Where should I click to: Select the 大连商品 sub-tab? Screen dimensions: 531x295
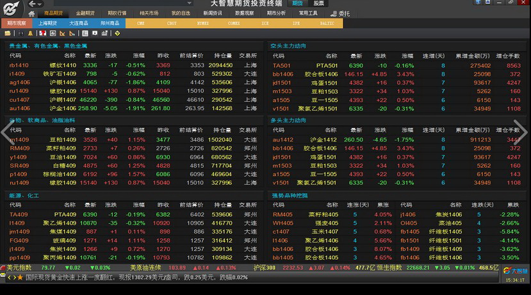79,23
